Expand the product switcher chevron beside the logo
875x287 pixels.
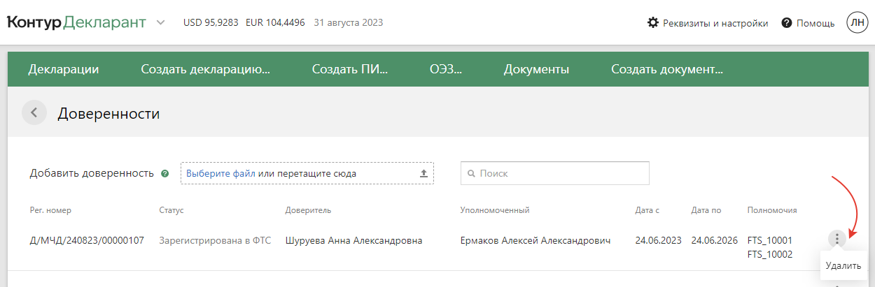161,22
